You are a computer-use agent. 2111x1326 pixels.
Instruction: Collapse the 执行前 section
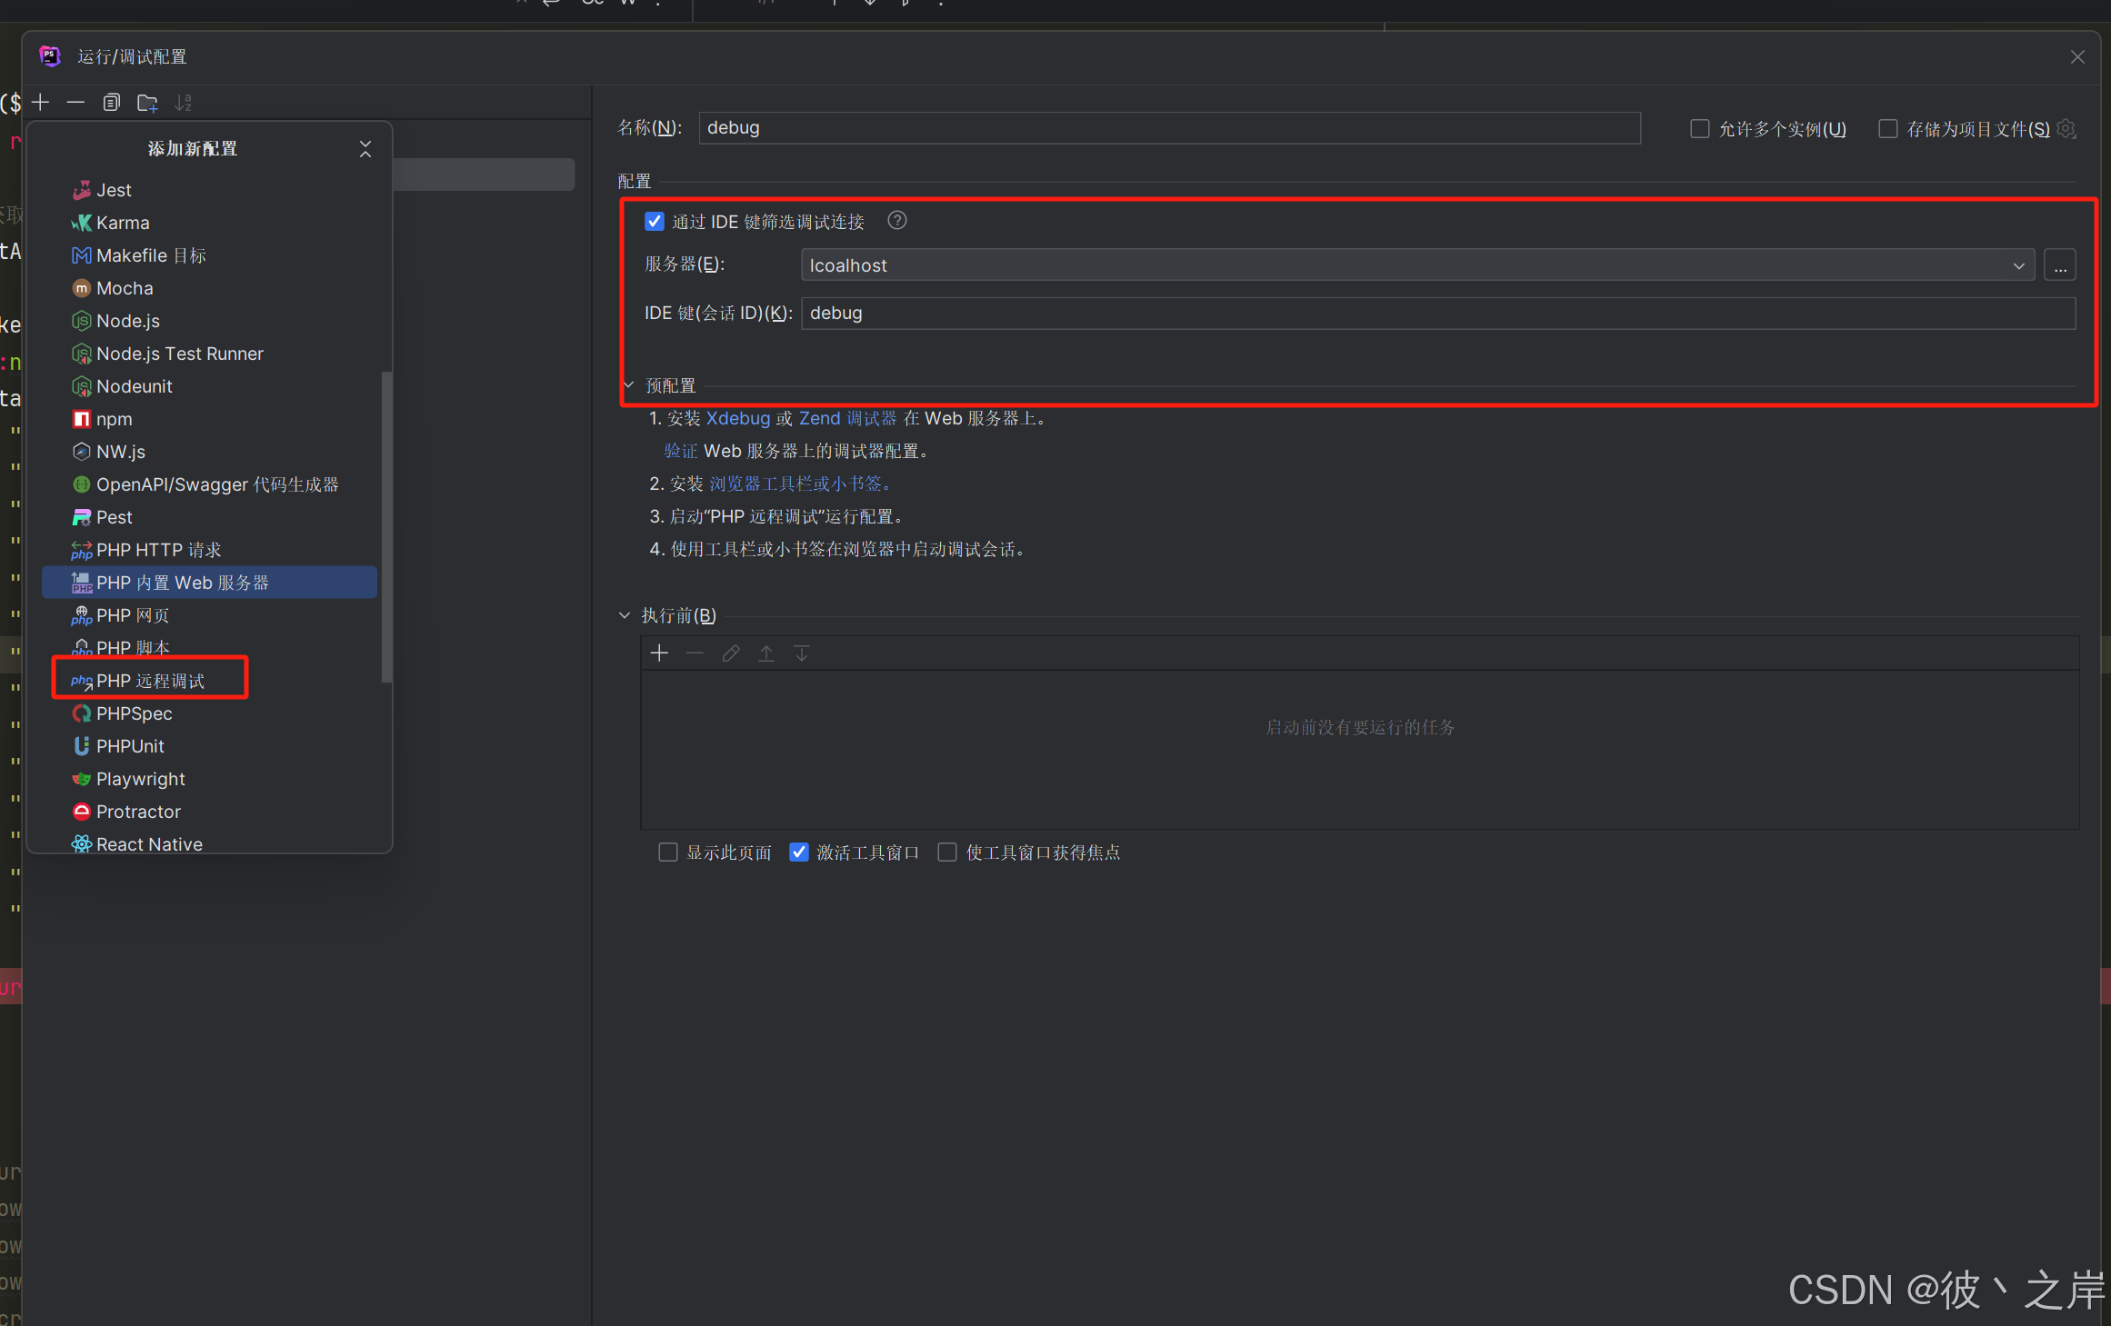[624, 614]
